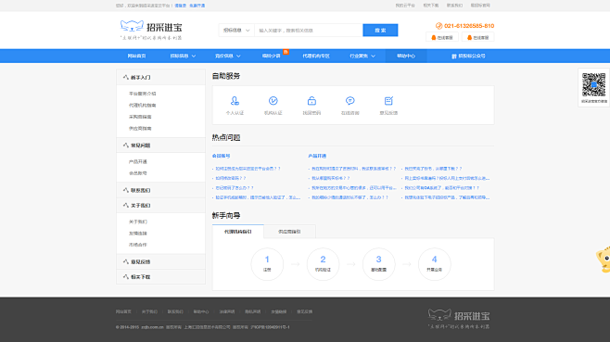Open 帮助中心 in the blue nav bar
This screenshot has width=610, height=342.
[406, 56]
